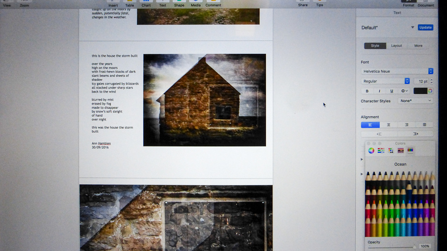
Task: Open the paragraph style dropdown arrow
Action: pyautogui.click(x=412, y=27)
